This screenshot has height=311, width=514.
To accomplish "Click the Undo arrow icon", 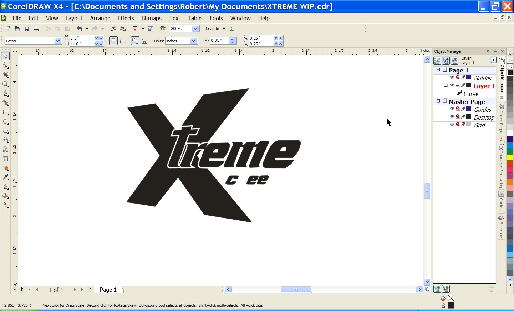I will (80, 29).
